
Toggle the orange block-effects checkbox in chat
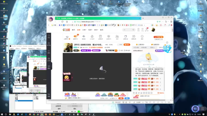point(158,93)
